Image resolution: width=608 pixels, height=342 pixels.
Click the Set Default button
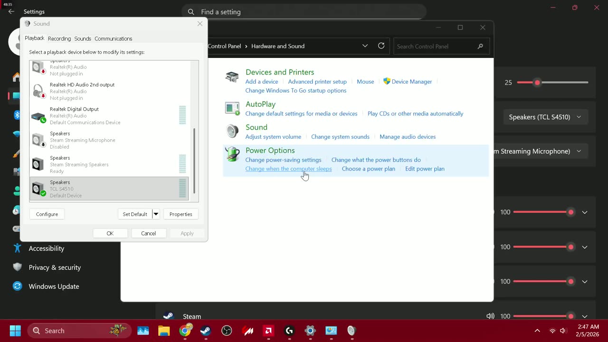point(135,214)
